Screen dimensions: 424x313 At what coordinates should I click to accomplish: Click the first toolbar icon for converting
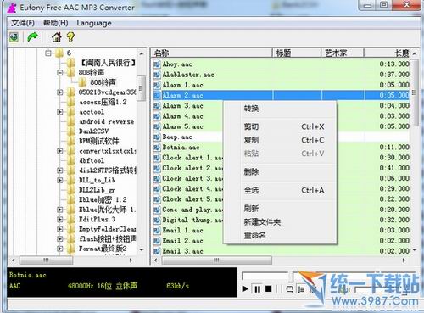click(14, 37)
